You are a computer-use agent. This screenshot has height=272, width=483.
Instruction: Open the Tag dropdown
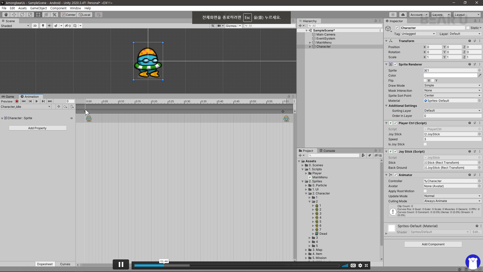[x=418, y=34]
